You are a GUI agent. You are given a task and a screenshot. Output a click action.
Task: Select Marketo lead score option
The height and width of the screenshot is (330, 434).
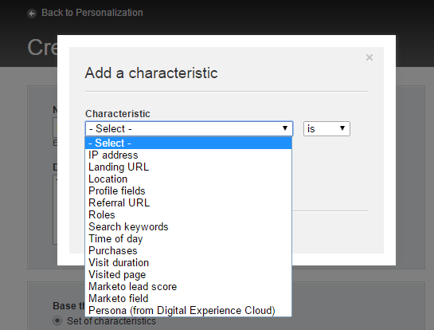click(x=189, y=286)
